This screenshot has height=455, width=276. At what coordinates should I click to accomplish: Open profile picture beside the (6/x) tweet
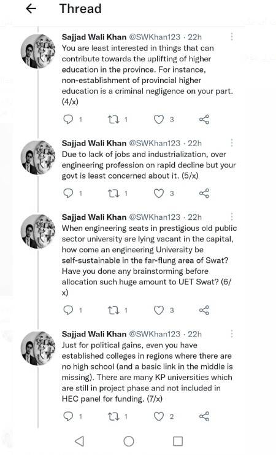pos(38,231)
